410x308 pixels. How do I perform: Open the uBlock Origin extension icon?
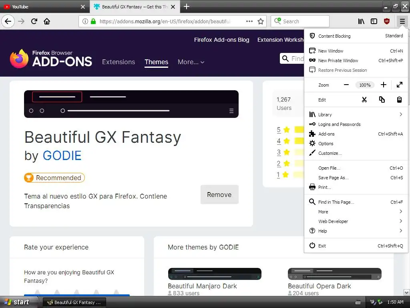(x=387, y=21)
